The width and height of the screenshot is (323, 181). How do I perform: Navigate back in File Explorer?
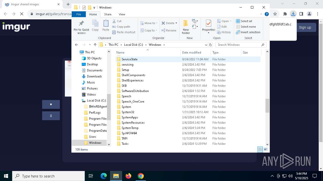coord(76,45)
